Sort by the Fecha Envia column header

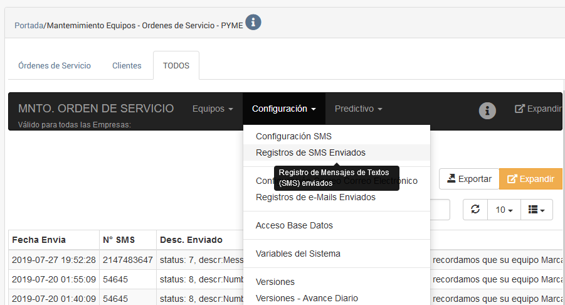39,240
